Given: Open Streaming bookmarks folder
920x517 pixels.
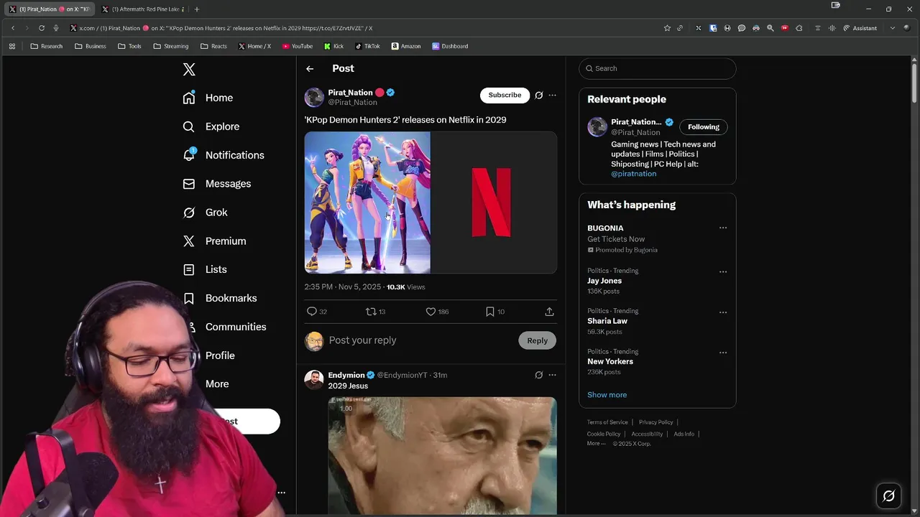Looking at the screenshot, I should (170, 46).
